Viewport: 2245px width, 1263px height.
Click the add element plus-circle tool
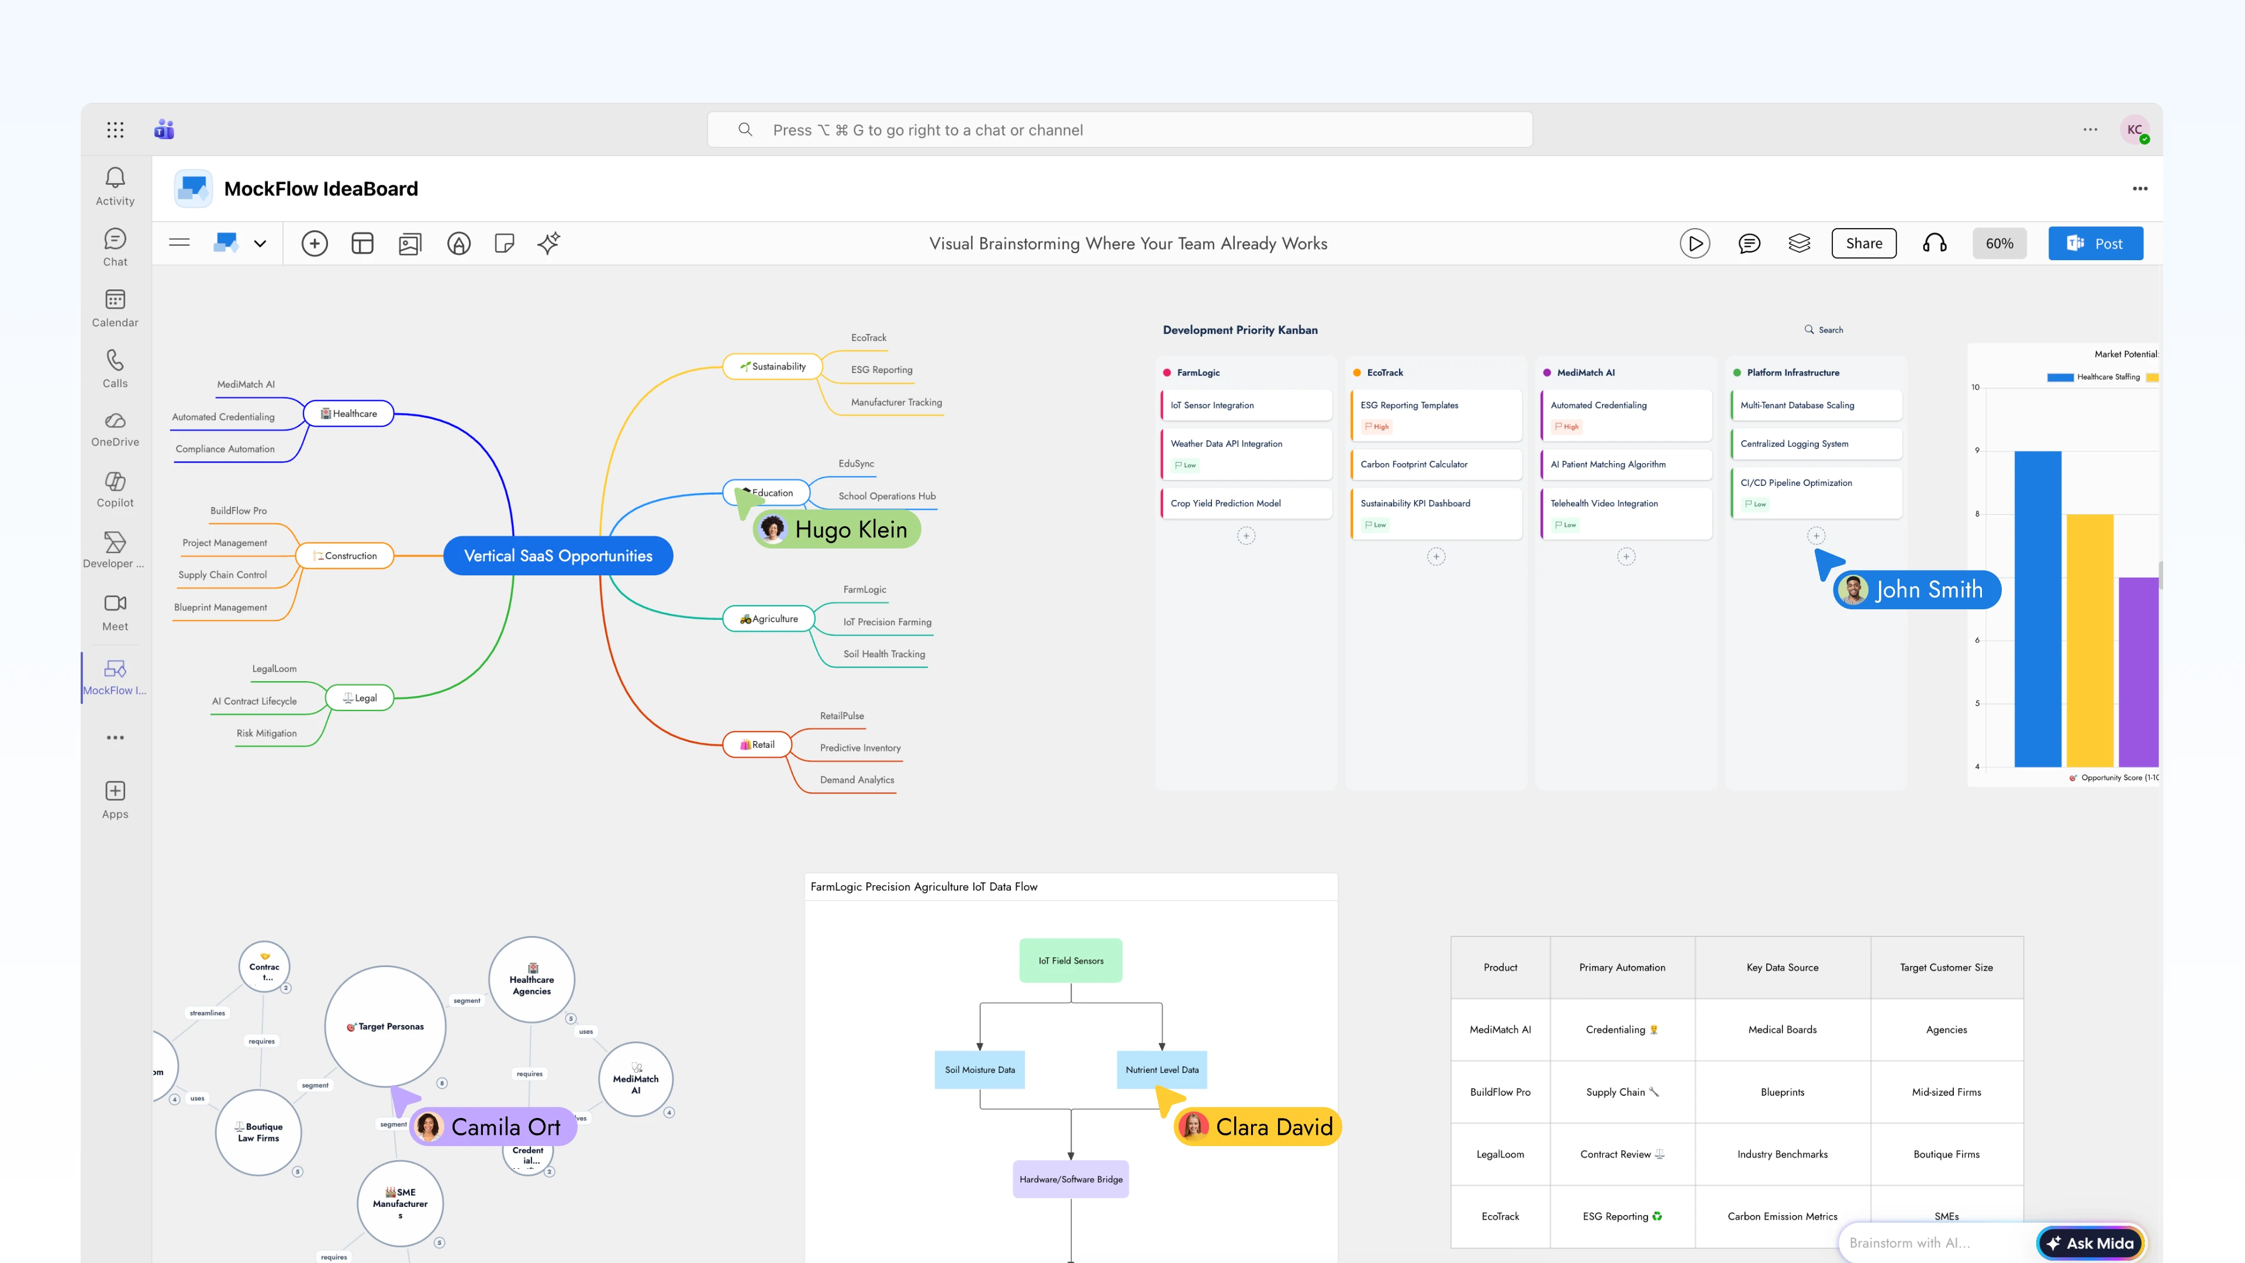coord(315,243)
